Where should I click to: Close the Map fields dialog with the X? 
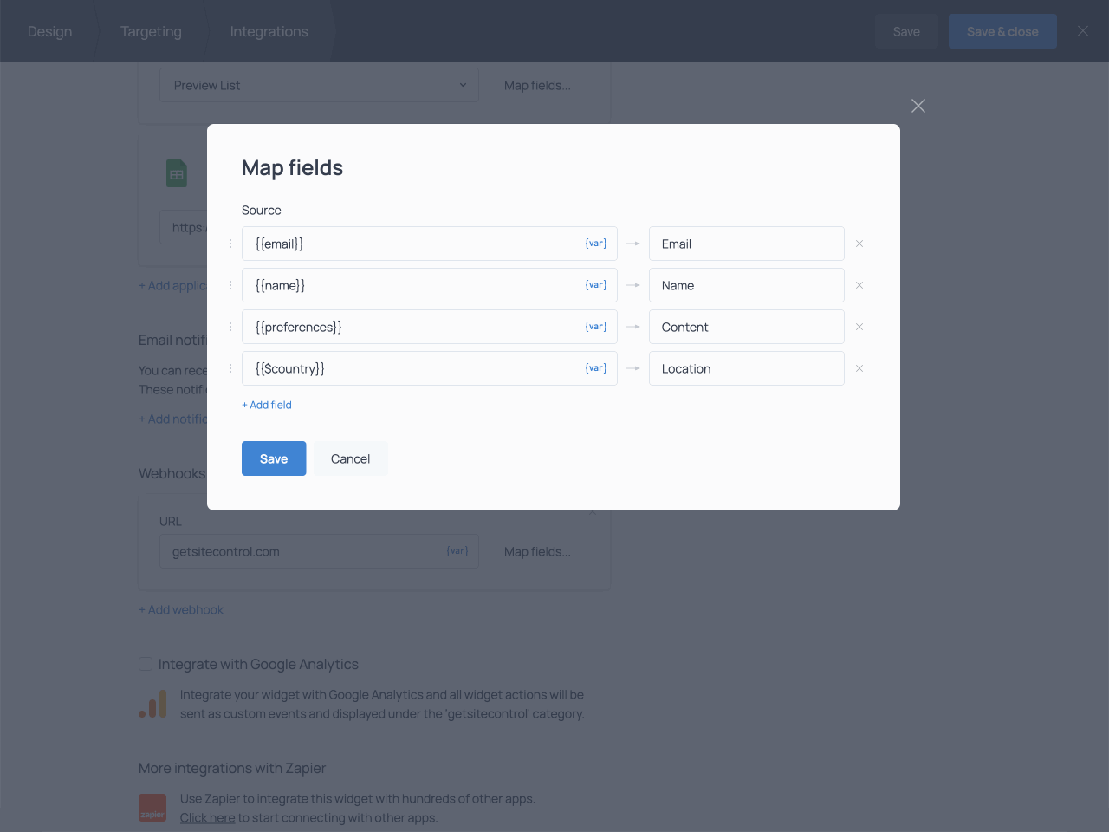(918, 106)
